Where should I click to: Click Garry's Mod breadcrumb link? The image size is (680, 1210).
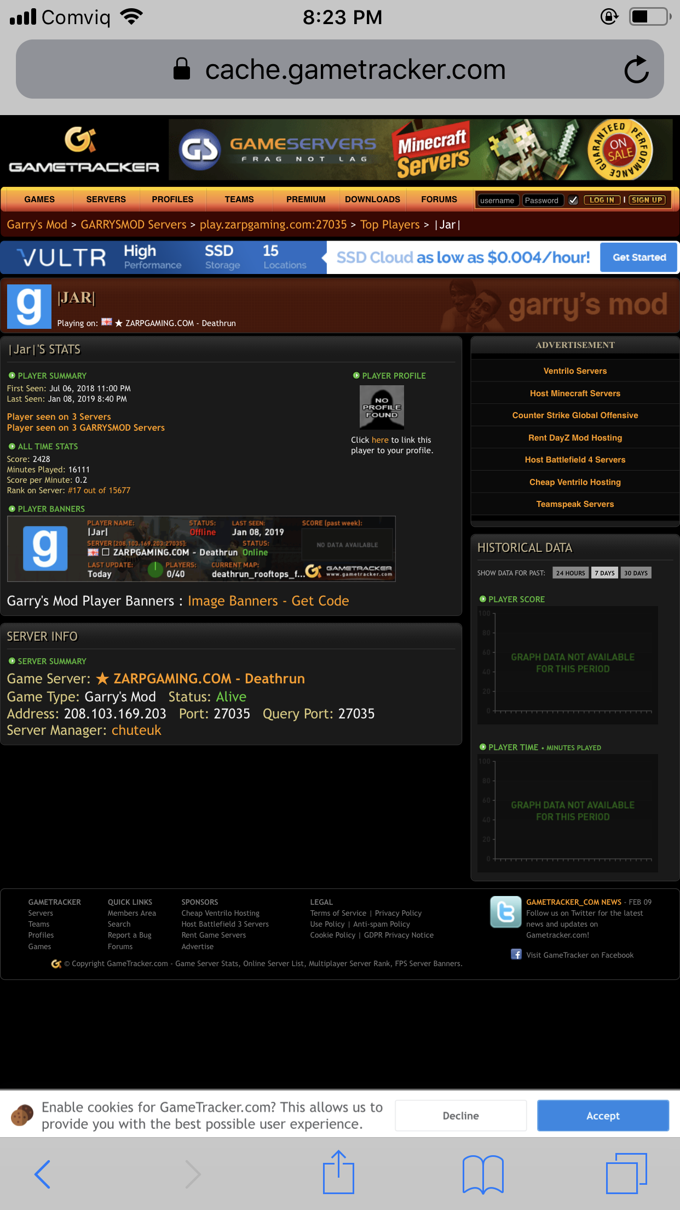[37, 225]
